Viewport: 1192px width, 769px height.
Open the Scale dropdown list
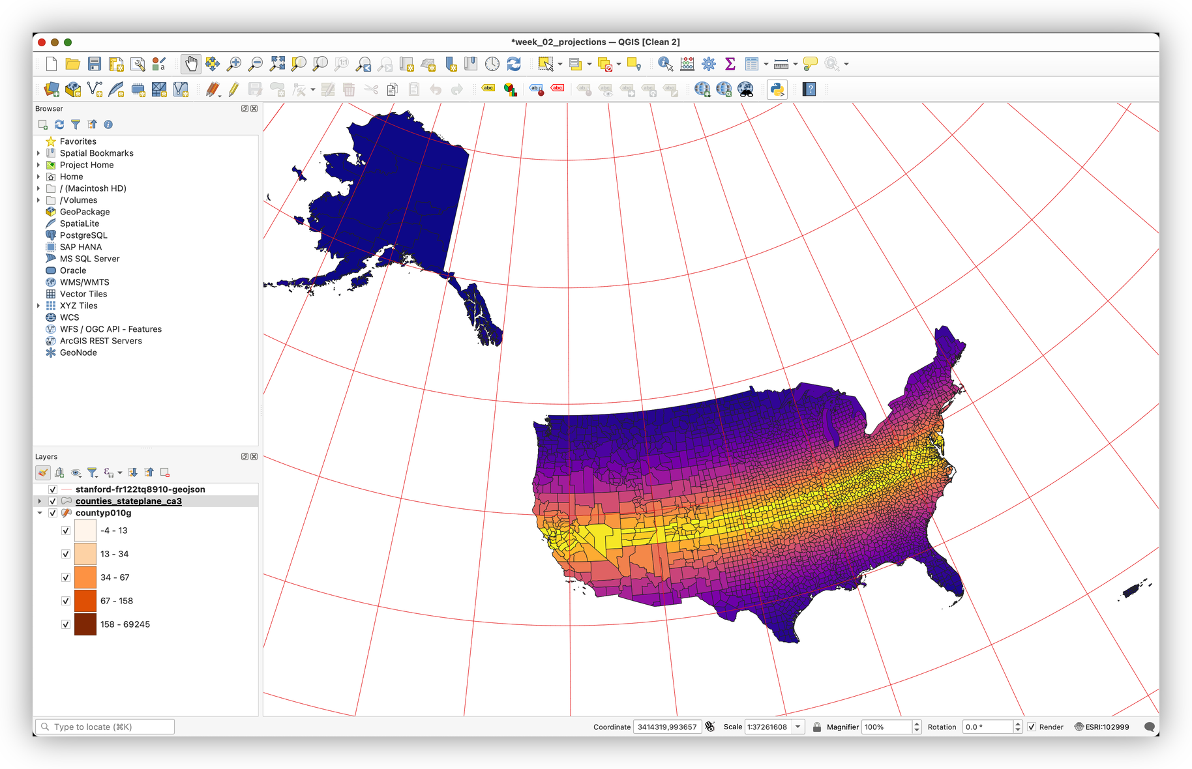point(797,727)
